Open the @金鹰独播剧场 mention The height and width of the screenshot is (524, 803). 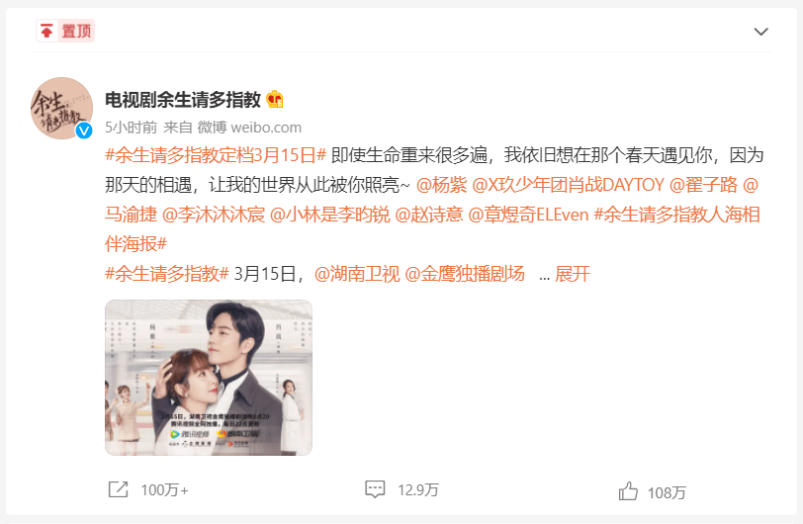465,274
